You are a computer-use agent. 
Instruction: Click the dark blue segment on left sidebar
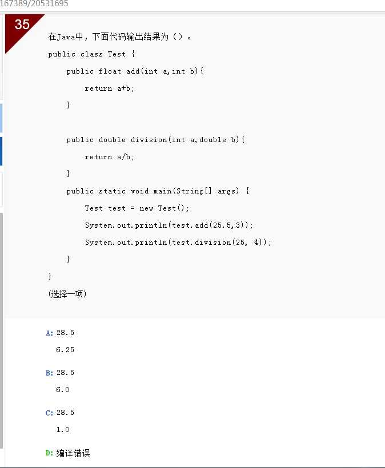coord(1,151)
